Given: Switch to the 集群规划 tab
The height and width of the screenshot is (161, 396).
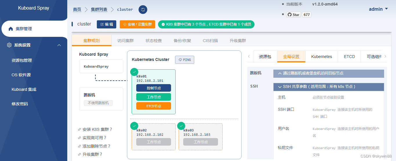Looking at the screenshot, I should pyautogui.click(x=92, y=41).
